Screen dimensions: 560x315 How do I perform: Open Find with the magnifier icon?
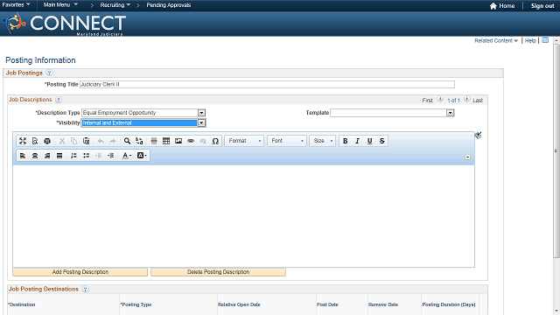(x=127, y=141)
